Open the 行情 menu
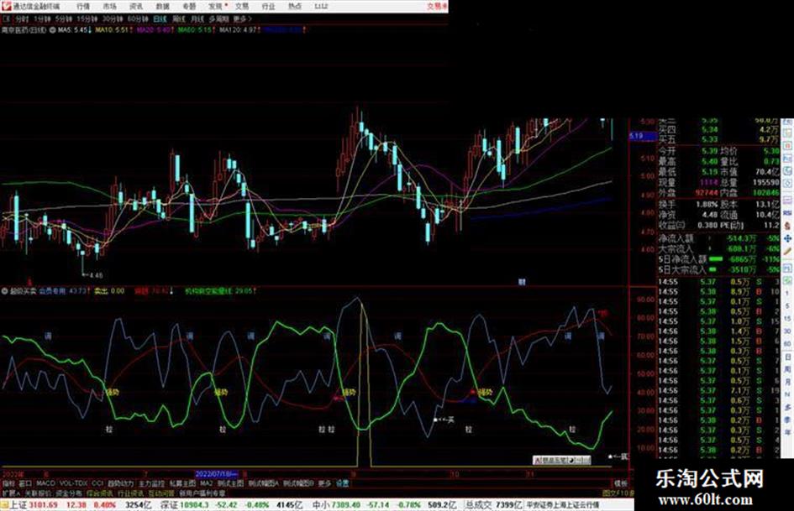The width and height of the screenshot is (794, 511). (x=83, y=7)
